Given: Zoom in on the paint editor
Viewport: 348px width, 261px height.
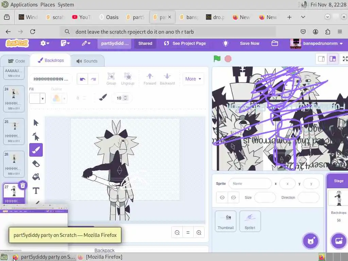Looking at the screenshot, I should tap(199, 232).
